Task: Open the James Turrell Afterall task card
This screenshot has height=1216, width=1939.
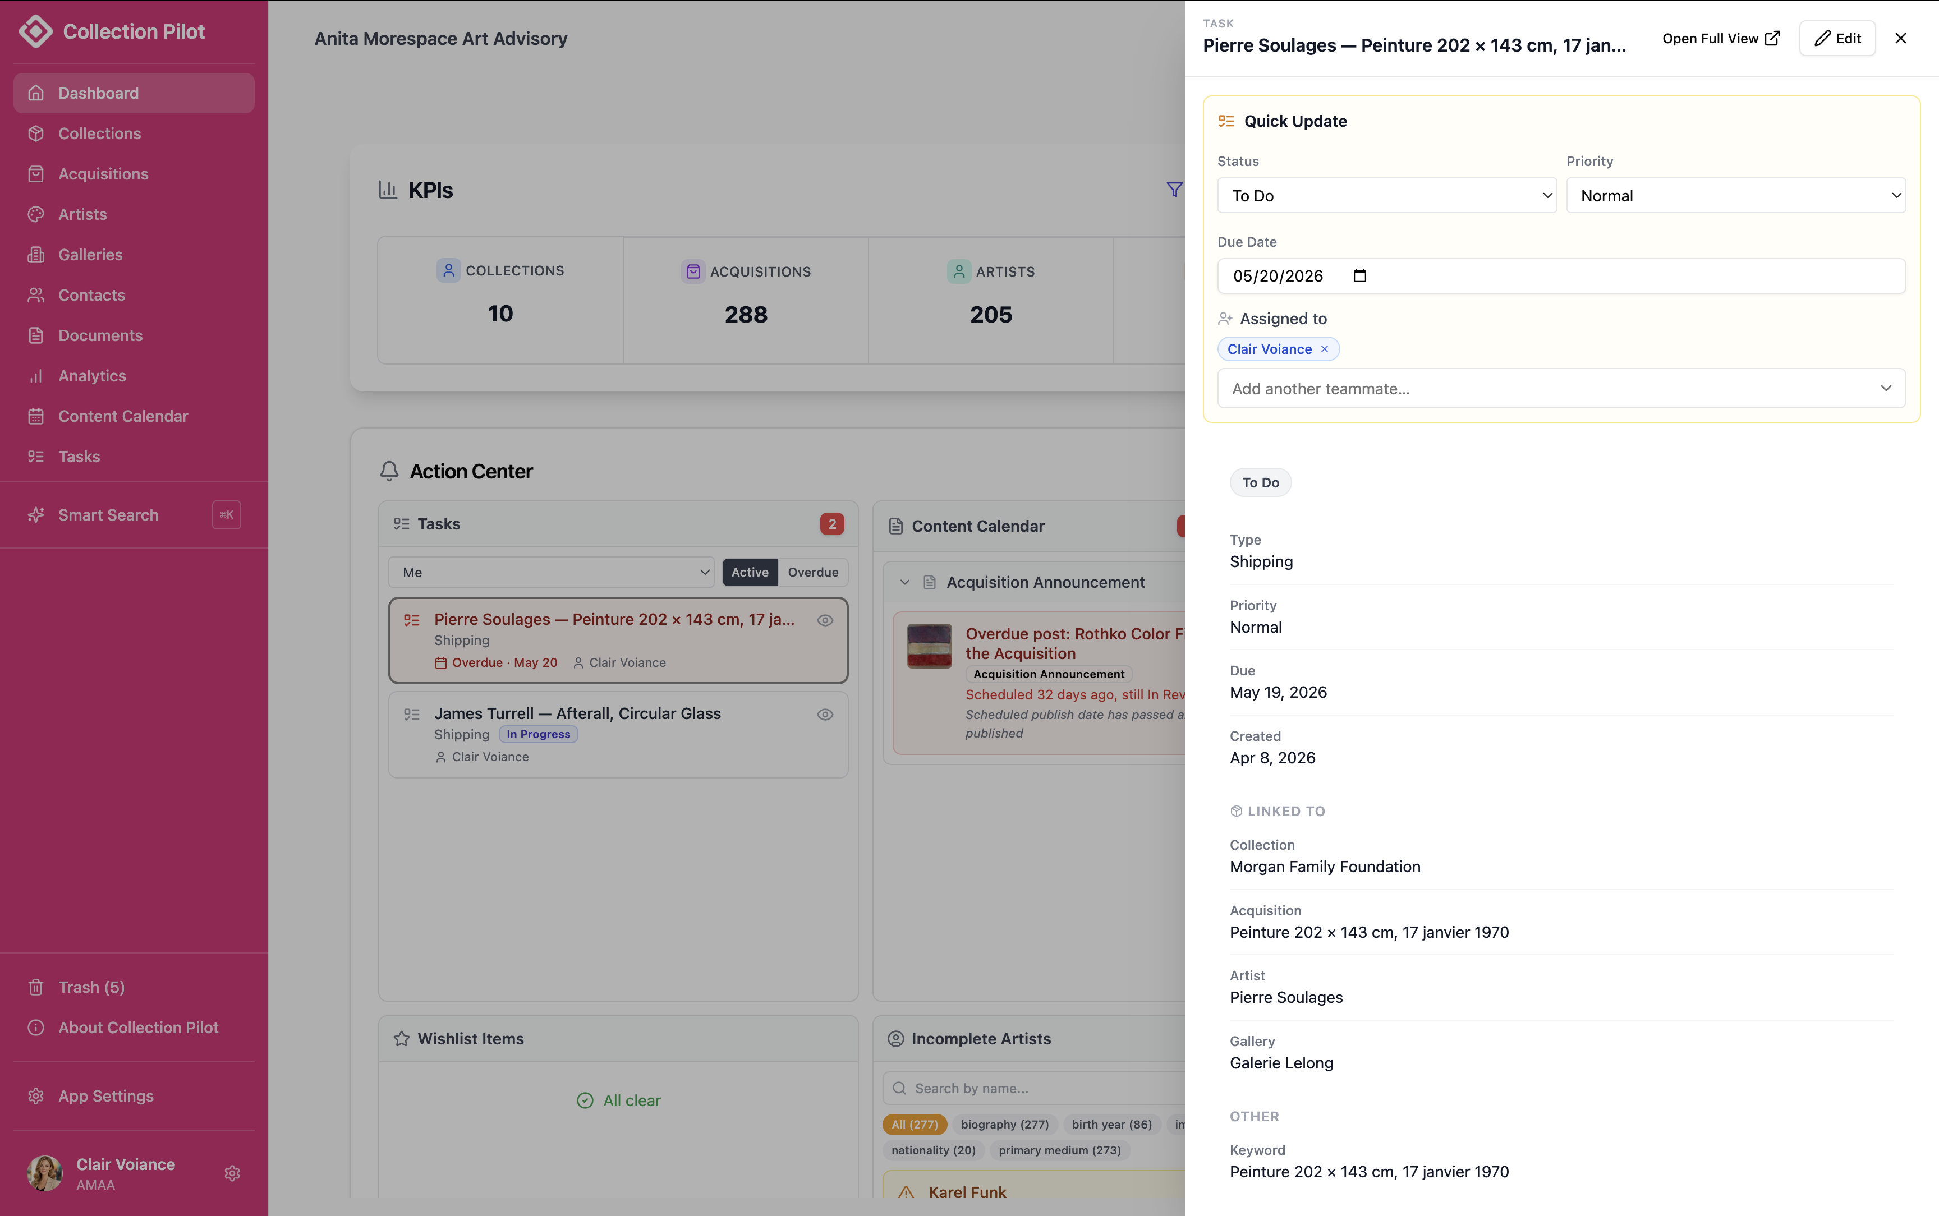Action: point(618,734)
